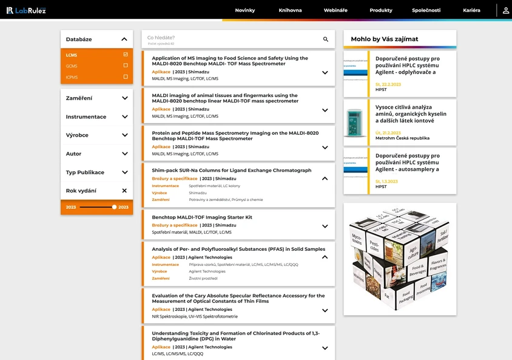This screenshot has height=360, width=512.
Task: Clear the Rok vydání filter with X
Action: click(x=124, y=191)
